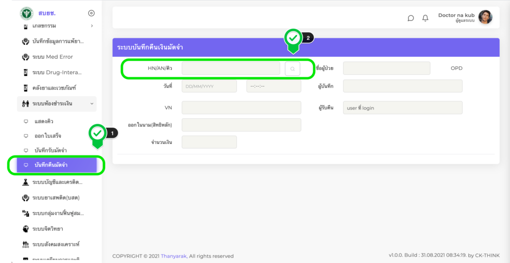Toggle the sidebar pin circle button
The height and width of the screenshot is (263, 510).
(91, 13)
